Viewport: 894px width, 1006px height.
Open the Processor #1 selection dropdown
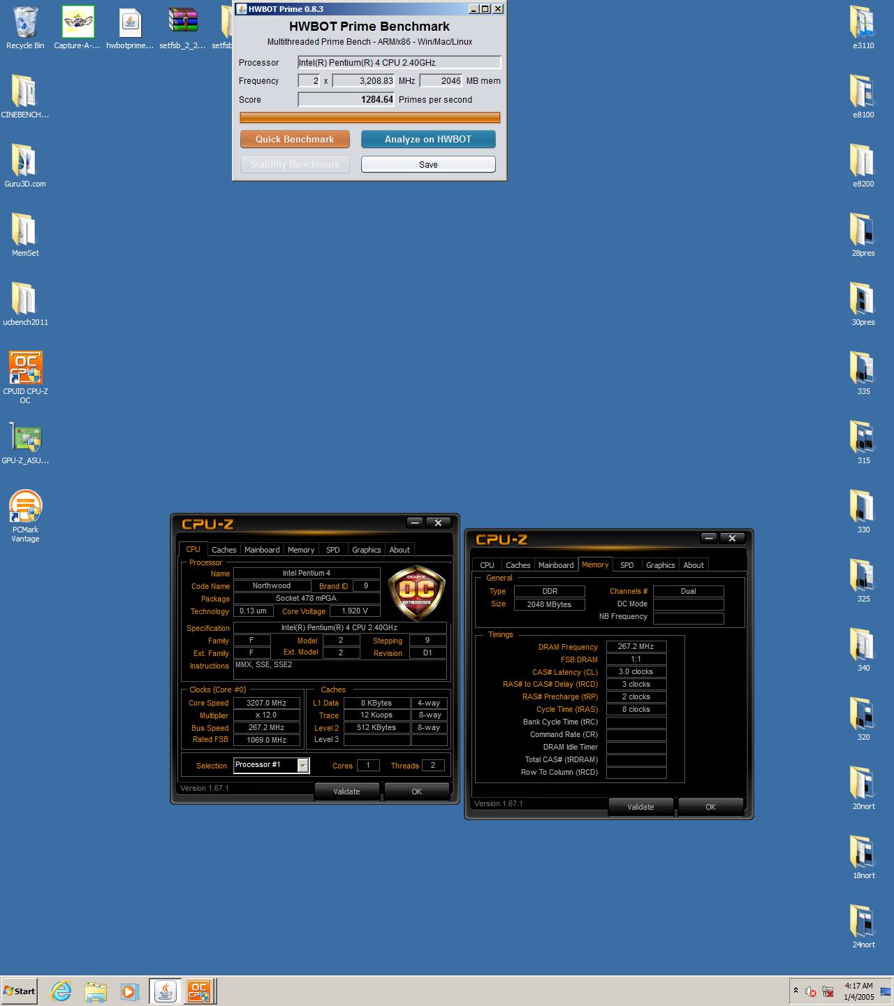[271, 765]
